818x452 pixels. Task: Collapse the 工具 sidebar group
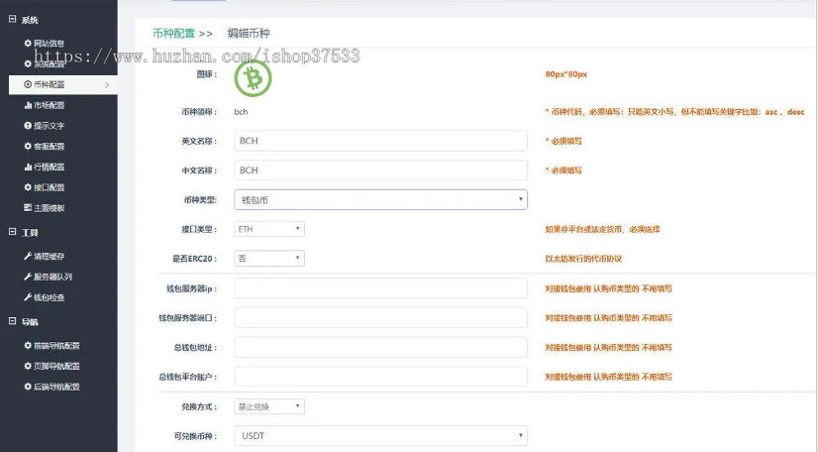[x=12, y=232]
